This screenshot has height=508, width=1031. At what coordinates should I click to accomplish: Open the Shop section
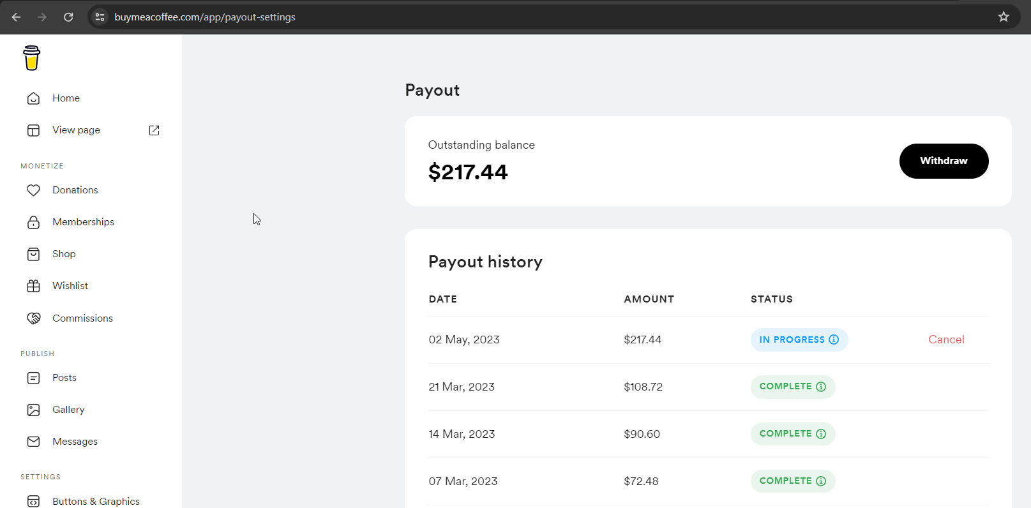pyautogui.click(x=64, y=254)
